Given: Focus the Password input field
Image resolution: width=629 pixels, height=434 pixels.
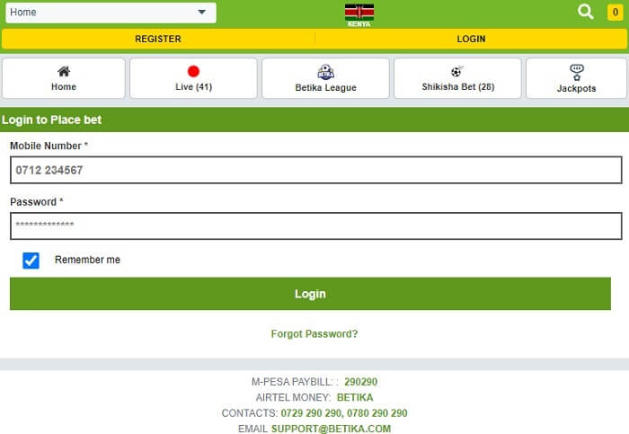Looking at the screenshot, I should pyautogui.click(x=316, y=226).
